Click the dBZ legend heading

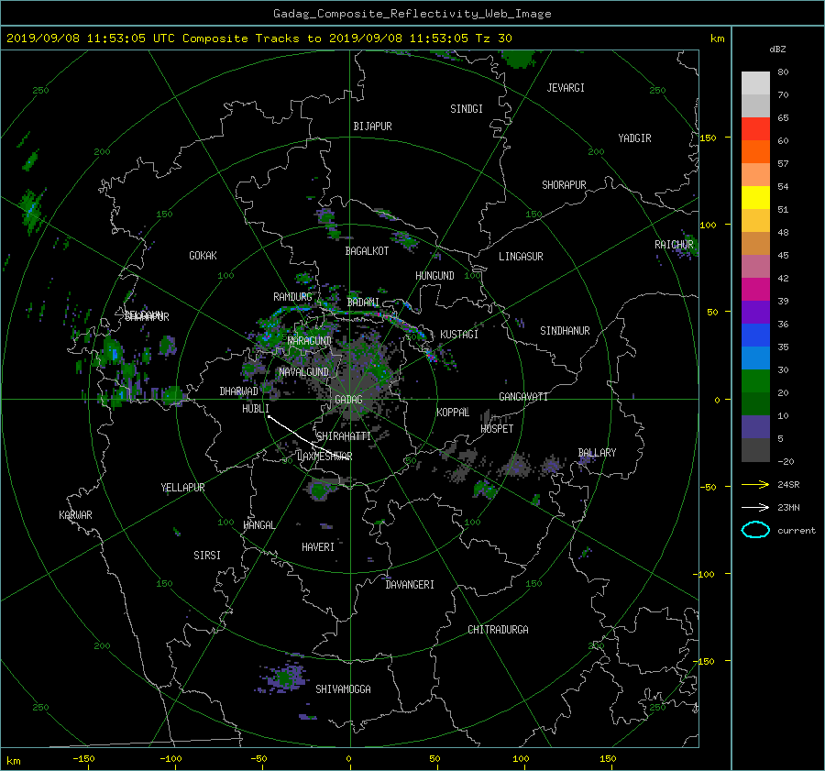[x=777, y=50]
